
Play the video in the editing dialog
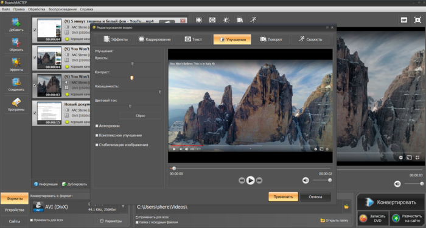[x=250, y=180]
